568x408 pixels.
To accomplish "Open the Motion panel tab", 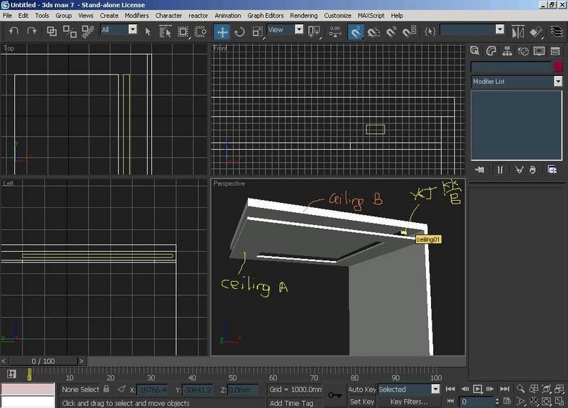I will (x=523, y=51).
